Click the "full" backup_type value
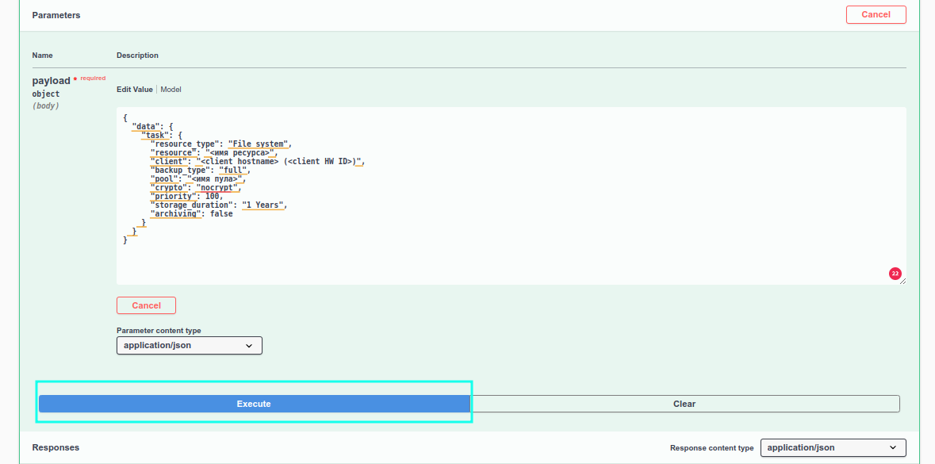The height and width of the screenshot is (464, 935). (x=232, y=170)
